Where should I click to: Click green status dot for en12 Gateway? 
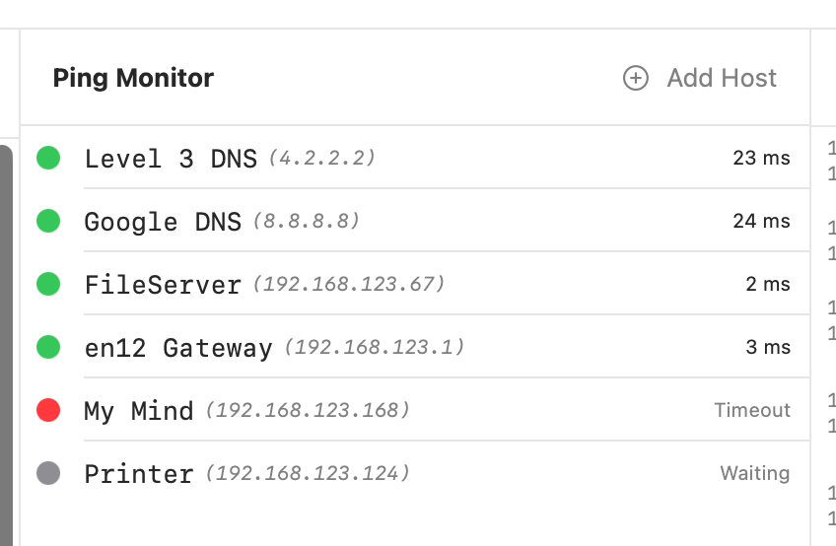point(48,347)
